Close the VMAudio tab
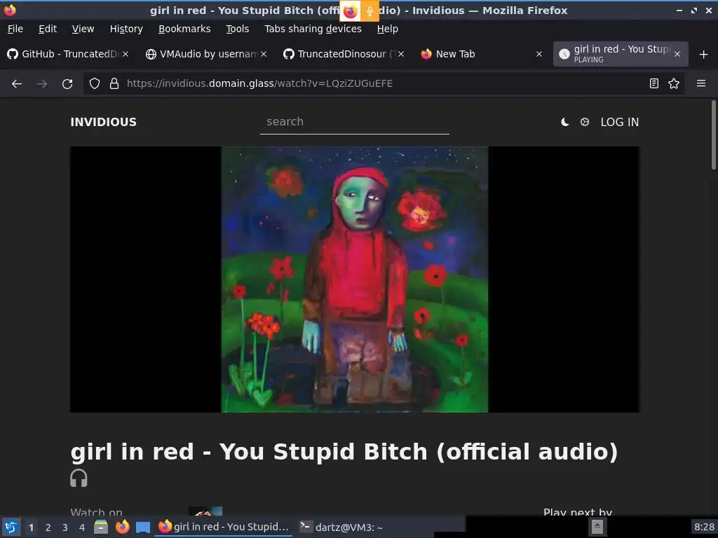The width and height of the screenshot is (718, 538). pyautogui.click(x=264, y=54)
